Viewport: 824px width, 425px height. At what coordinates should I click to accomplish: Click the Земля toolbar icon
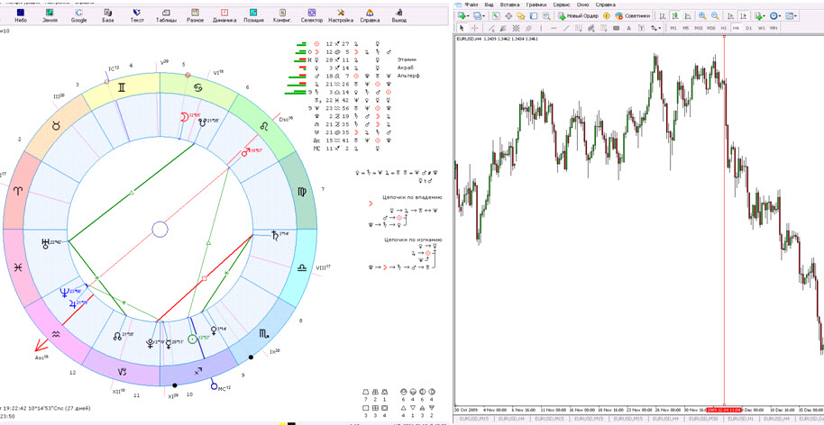click(50, 14)
